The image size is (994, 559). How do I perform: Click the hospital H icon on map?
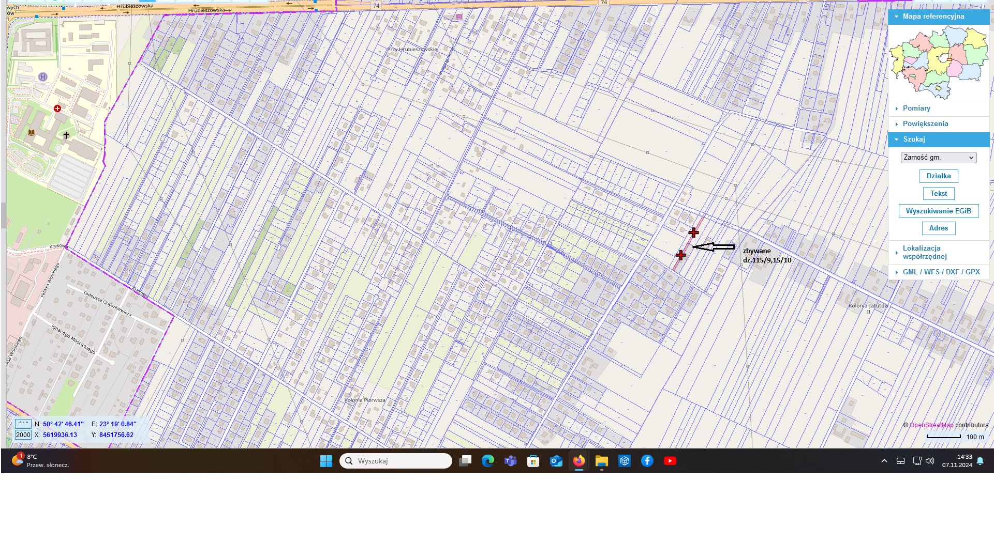click(x=43, y=77)
